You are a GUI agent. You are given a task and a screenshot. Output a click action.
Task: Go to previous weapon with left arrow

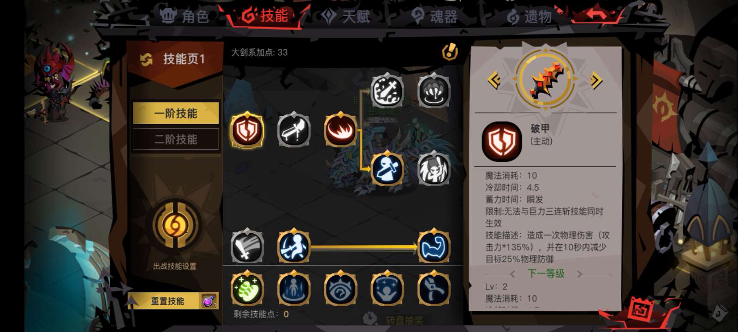(x=494, y=81)
